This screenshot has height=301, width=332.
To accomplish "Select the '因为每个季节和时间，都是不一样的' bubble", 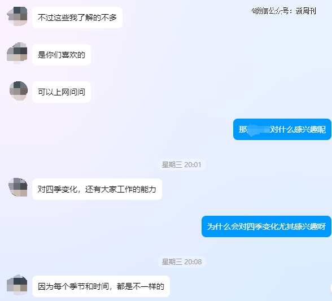I will 101,286.
